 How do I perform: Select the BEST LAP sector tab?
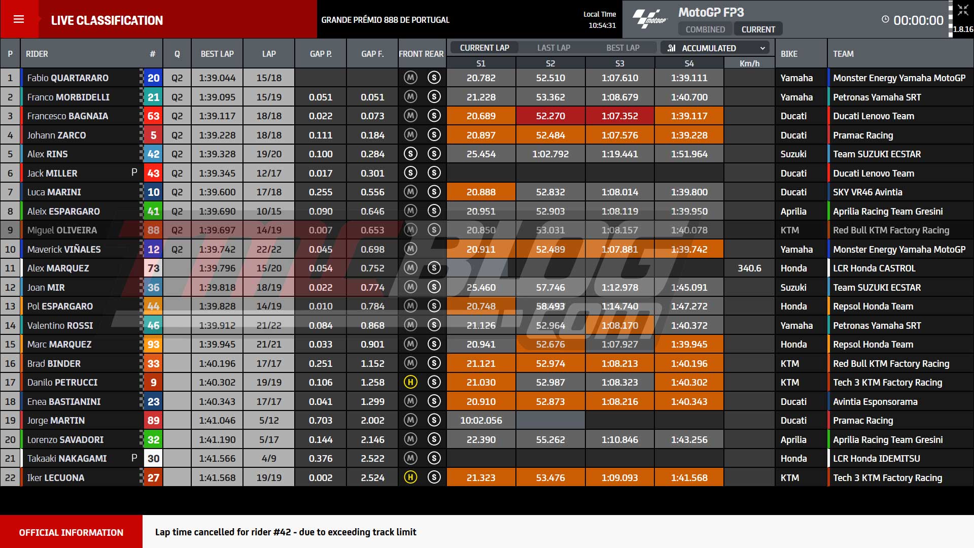coord(623,48)
